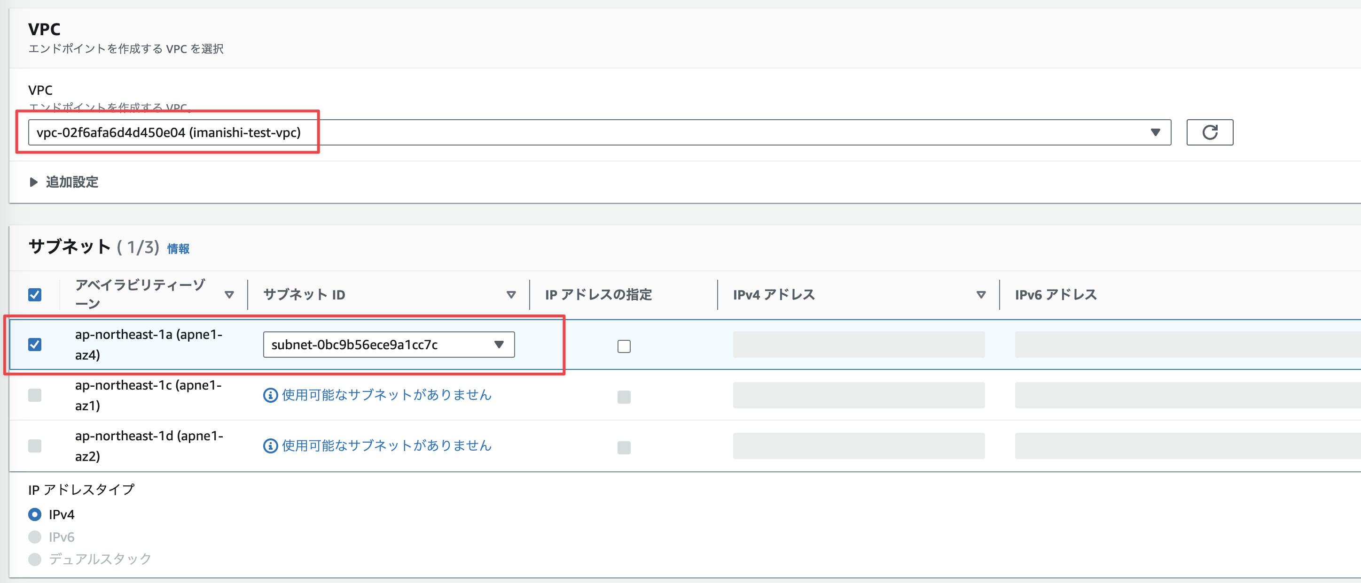Enable IP address designation checkbox for ap-northeast-1a
Image resolution: width=1361 pixels, height=583 pixels.
[624, 346]
